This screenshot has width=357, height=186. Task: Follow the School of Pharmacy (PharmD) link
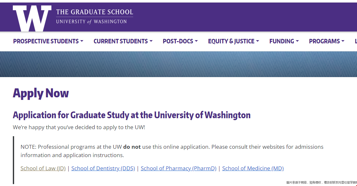(178, 168)
